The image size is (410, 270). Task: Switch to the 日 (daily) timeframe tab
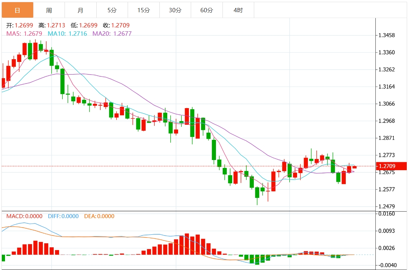point(17,10)
